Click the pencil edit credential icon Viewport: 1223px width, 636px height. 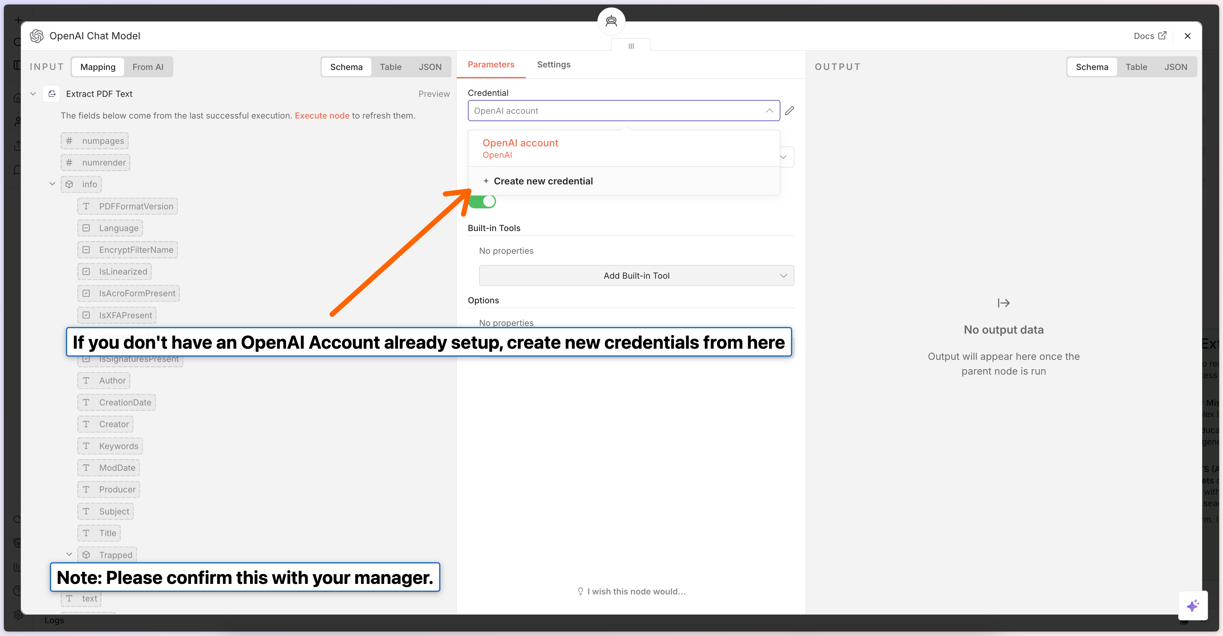pos(790,111)
